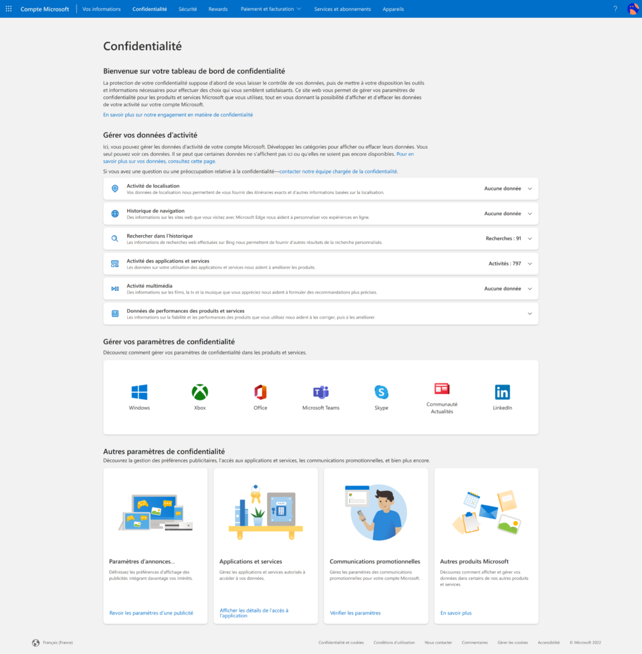Open Gérer les cookies footer link
Screen dimensions: 642x654
512,643
